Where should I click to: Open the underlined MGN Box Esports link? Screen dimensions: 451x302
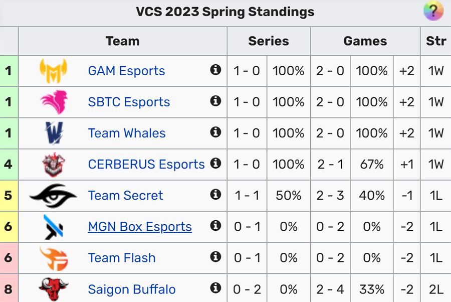tap(140, 227)
